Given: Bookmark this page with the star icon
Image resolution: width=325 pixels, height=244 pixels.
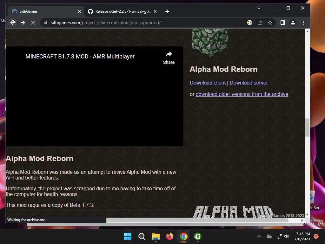Looking at the screenshot, I should 270,23.
